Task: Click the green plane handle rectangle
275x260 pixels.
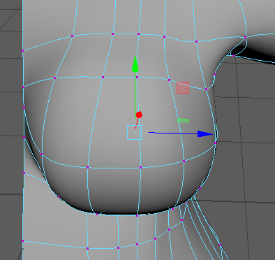Action: click(184, 120)
